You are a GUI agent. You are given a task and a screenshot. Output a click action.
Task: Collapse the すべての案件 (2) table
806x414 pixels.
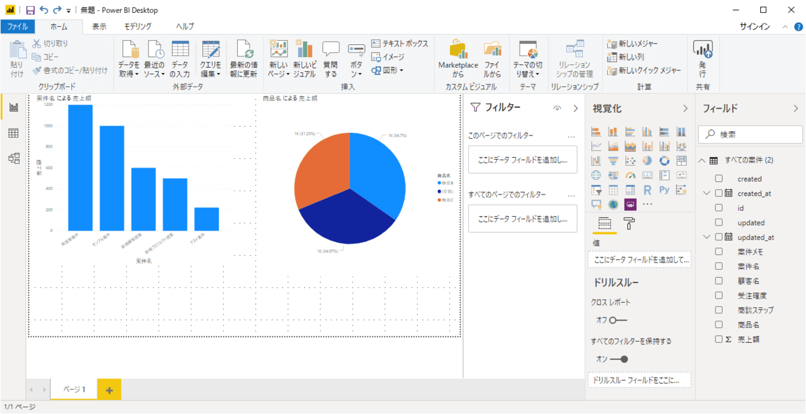pyautogui.click(x=702, y=160)
